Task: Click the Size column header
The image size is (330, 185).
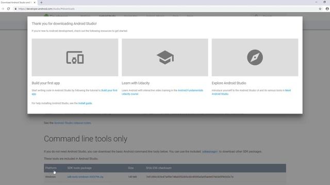Action: pos(130,168)
